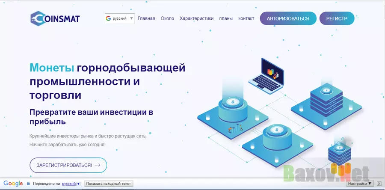Open the контакт menu item
This screenshot has width=385, height=190.
(x=246, y=18)
